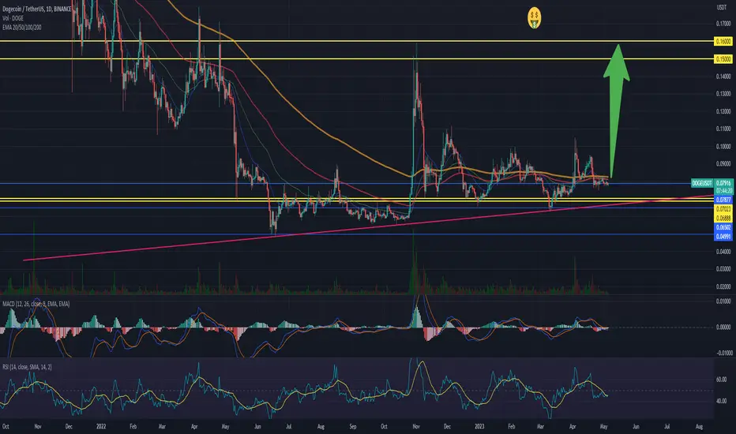The width and height of the screenshot is (736, 434).
Task: Select the yellow 0.07023 price label
Action: tap(723, 209)
